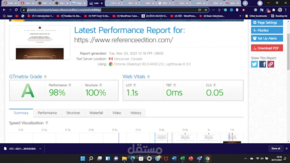Click help icon beside Structure score

coord(100,85)
